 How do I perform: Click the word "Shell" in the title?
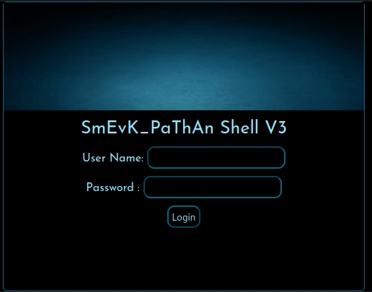239,128
